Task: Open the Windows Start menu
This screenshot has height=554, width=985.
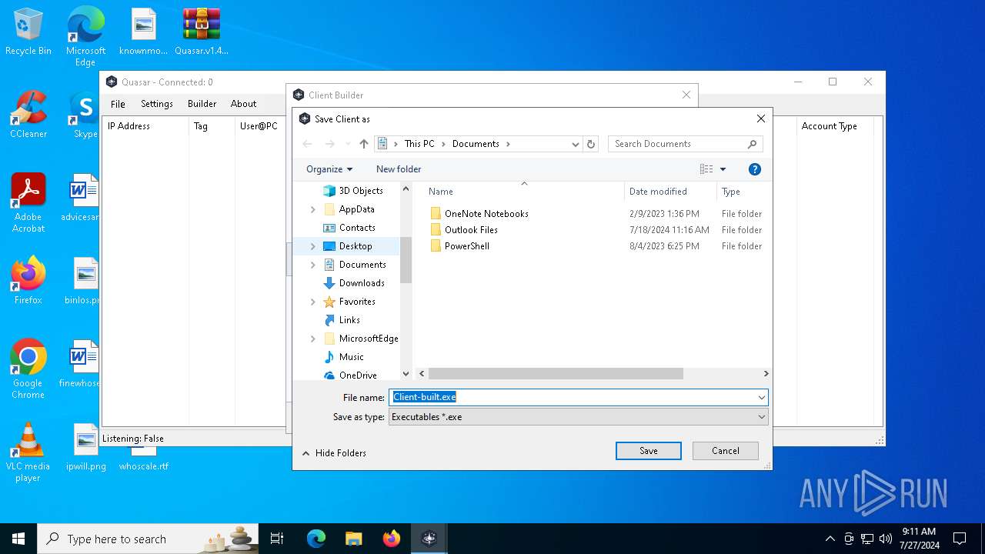Action: [18, 539]
